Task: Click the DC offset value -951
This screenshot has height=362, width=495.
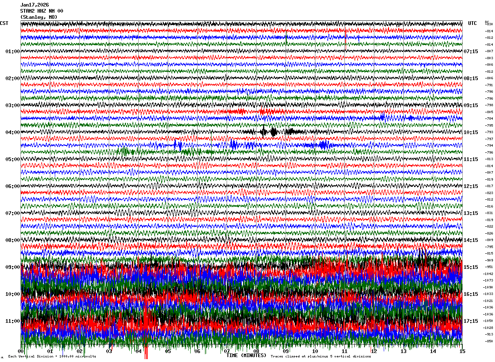Action: pos(489,267)
